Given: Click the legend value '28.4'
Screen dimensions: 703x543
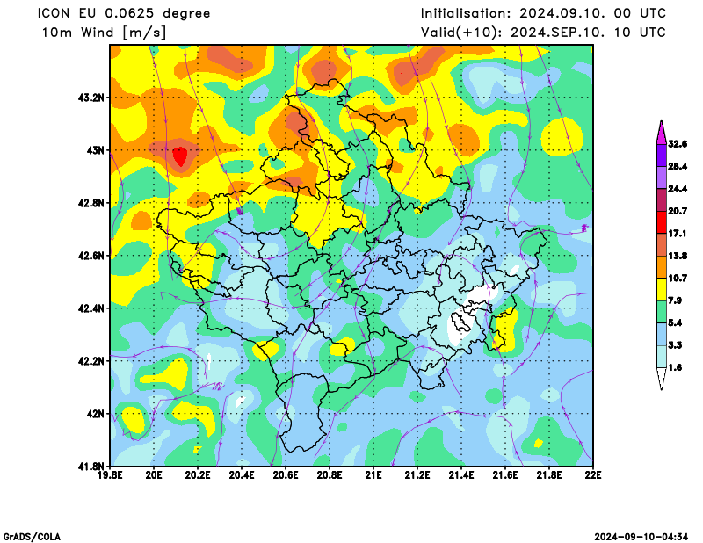Looking at the screenshot, I should pos(678,166).
